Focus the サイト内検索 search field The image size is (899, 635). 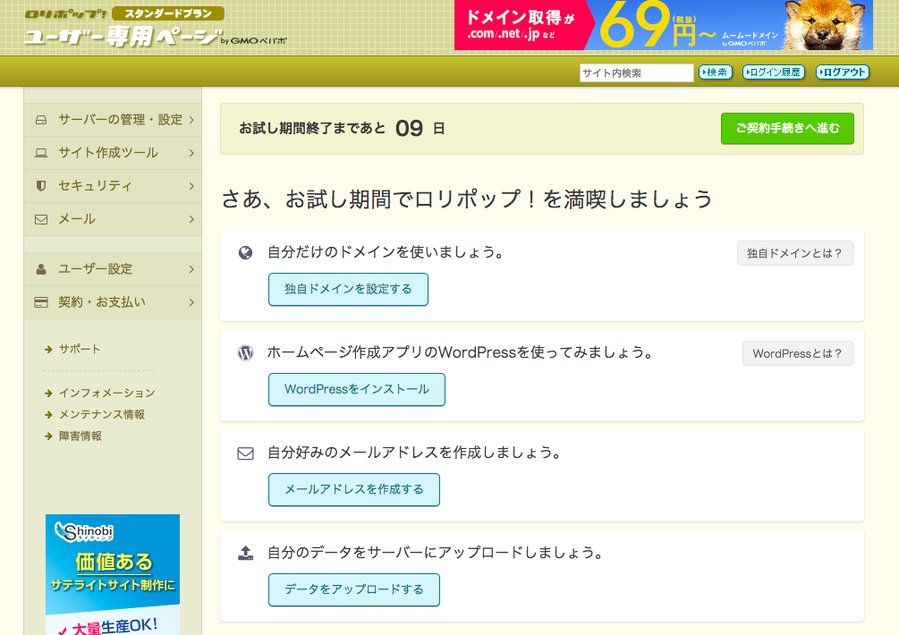636,72
